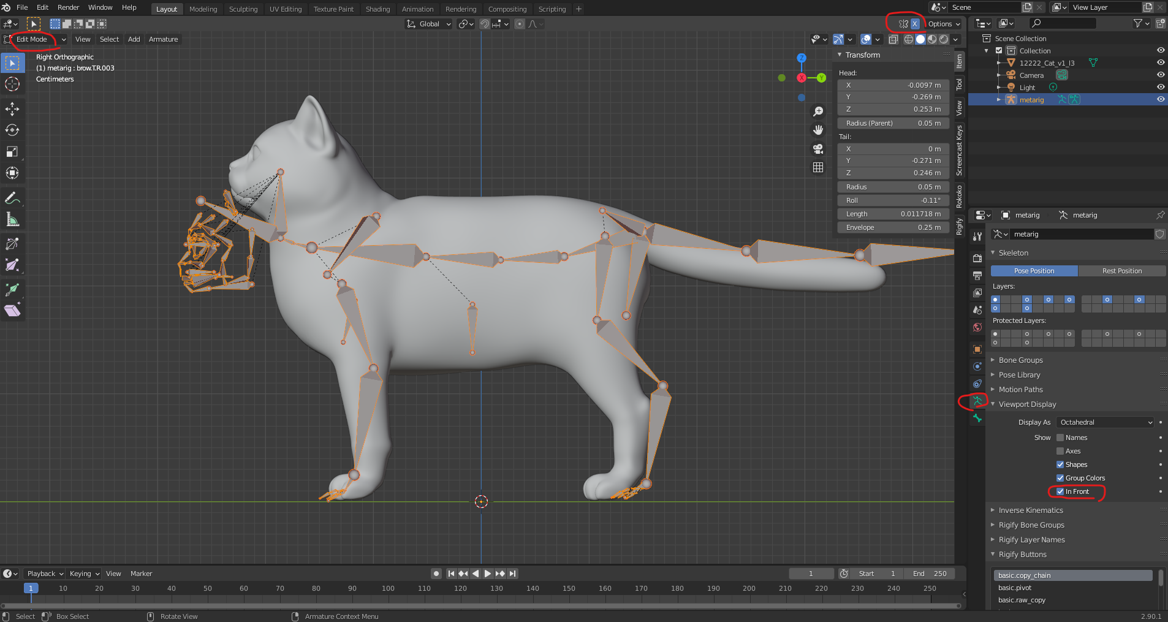
Task: Open the Playback popover
Action: [45, 574]
